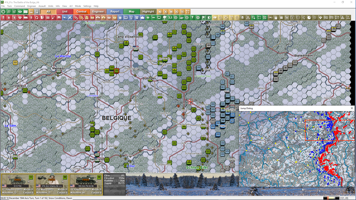
Task: Click the up arrow icon in red toolbar
Action: point(3,17)
